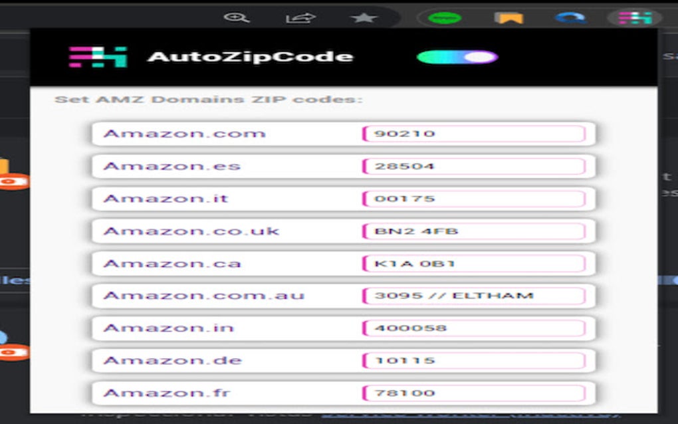Viewport: 678px width, 424px height.
Task: Click the AutoZipCode logo in popup header
Action: (x=98, y=57)
